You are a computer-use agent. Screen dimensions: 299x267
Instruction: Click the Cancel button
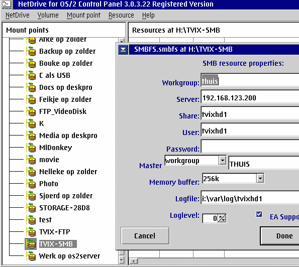[145, 236]
